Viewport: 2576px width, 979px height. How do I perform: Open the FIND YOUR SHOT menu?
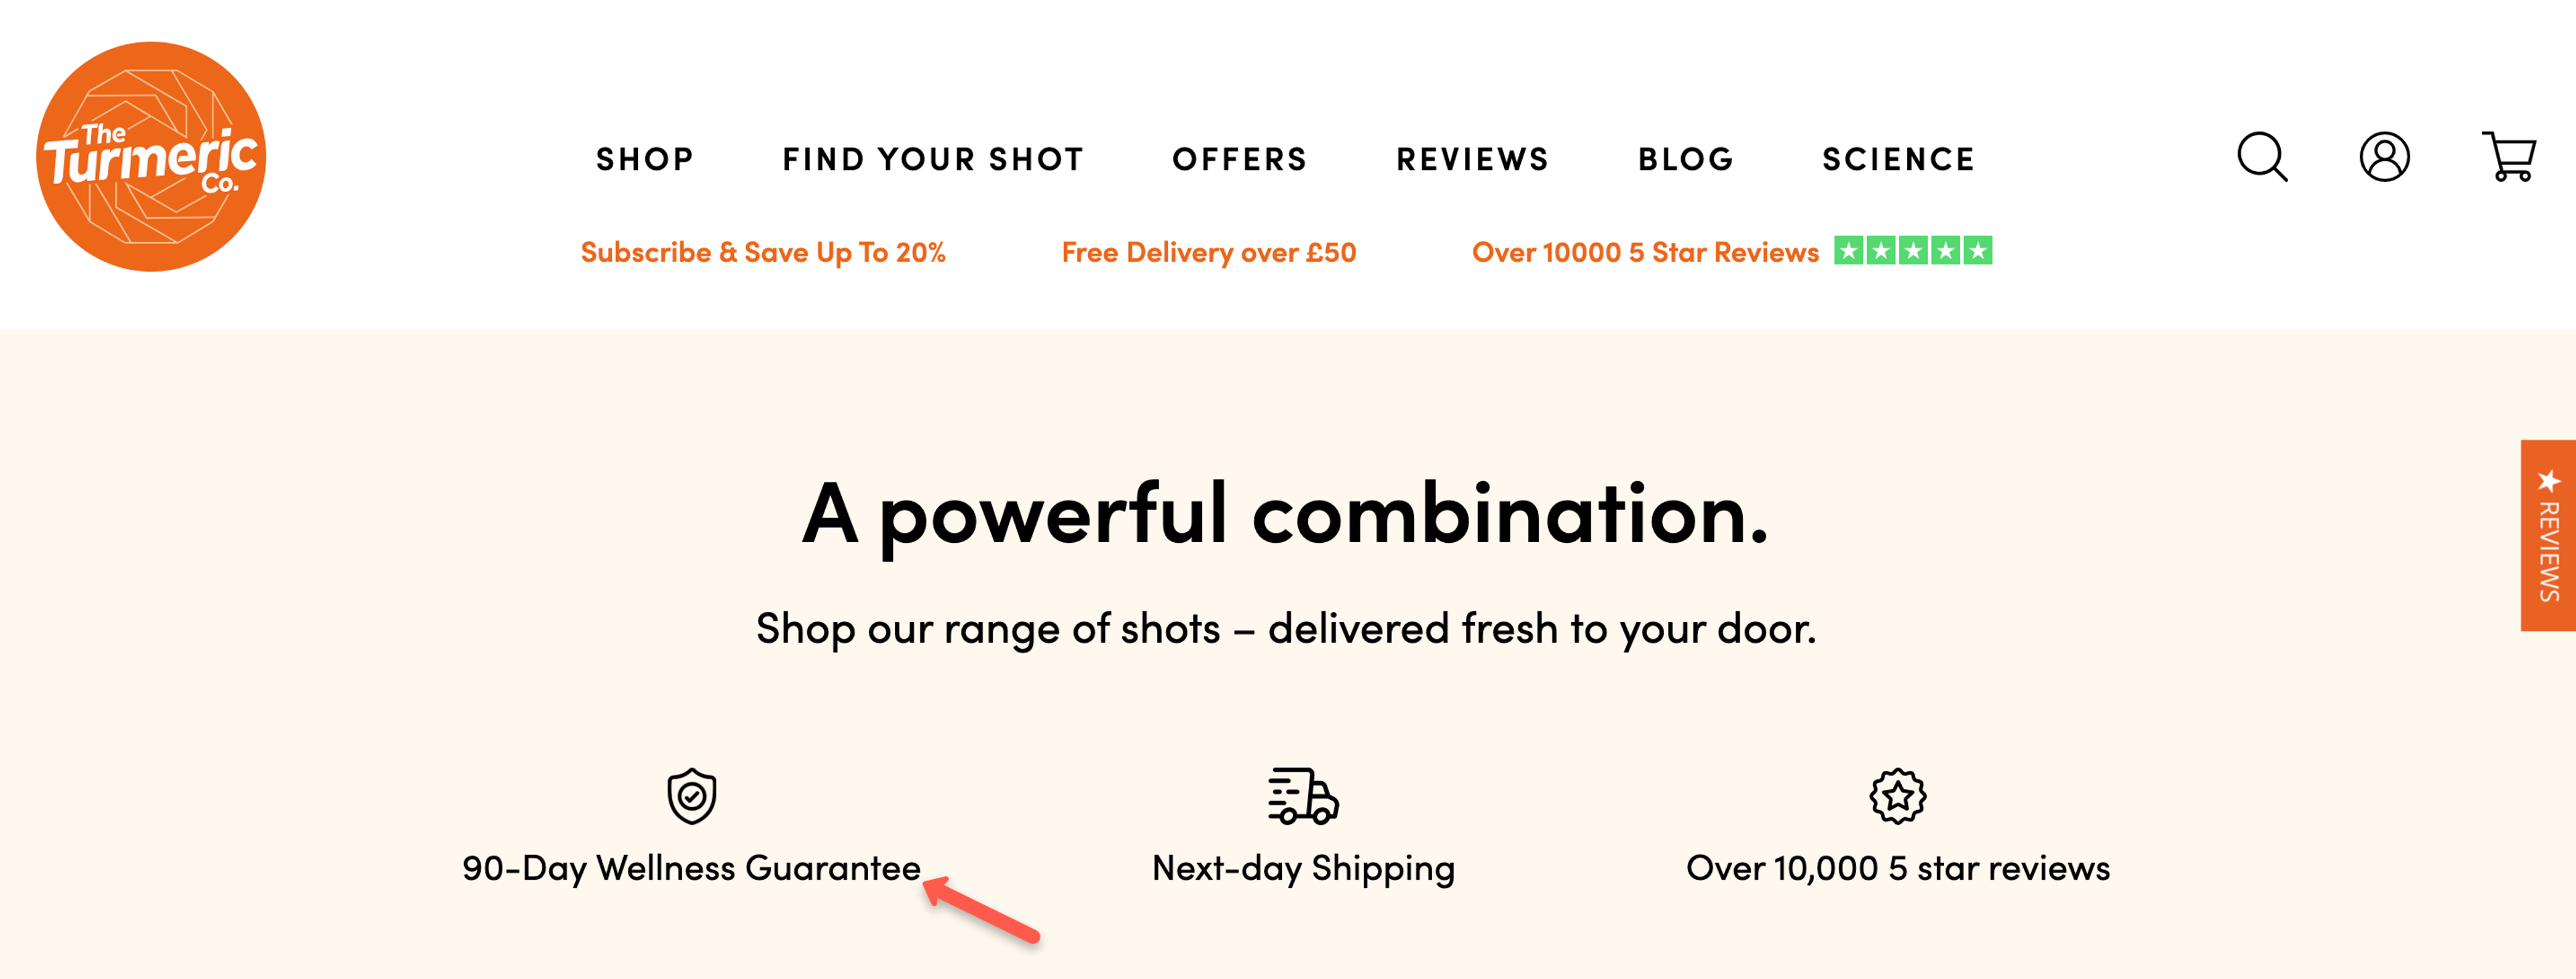coord(933,157)
